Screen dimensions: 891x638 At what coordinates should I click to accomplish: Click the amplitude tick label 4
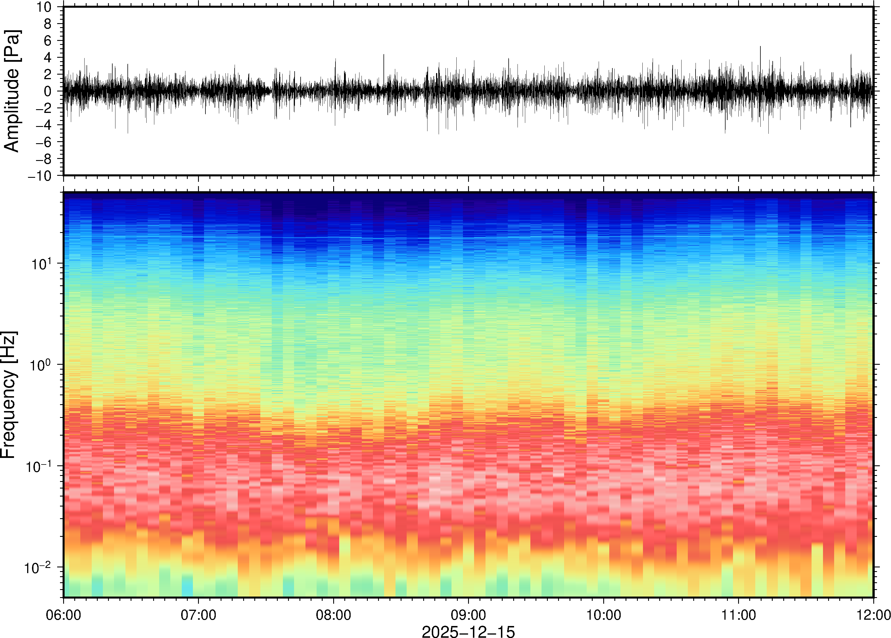pos(48,58)
